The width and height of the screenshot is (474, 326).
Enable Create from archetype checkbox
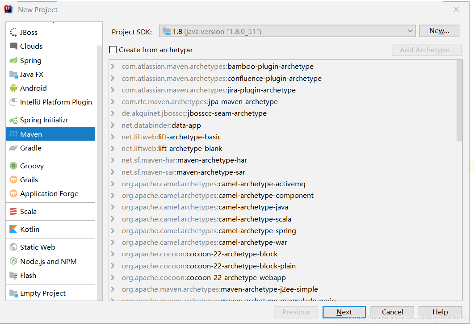click(113, 50)
